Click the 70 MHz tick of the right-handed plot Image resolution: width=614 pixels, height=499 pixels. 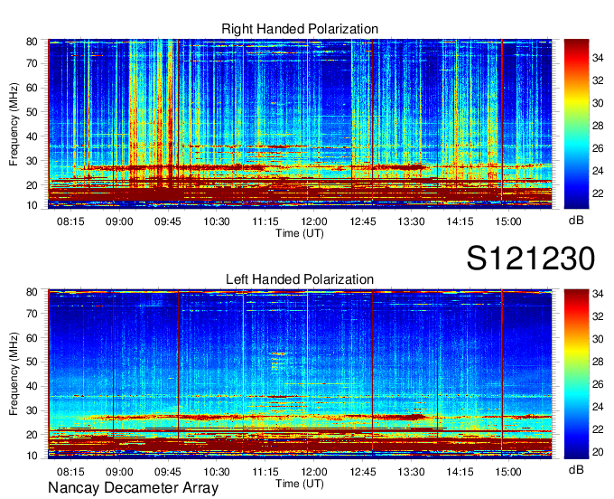(32, 63)
